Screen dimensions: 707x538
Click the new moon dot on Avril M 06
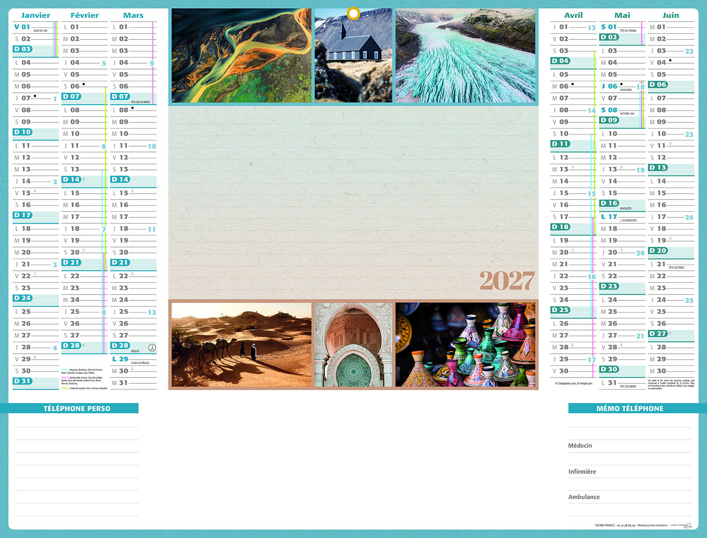(572, 84)
